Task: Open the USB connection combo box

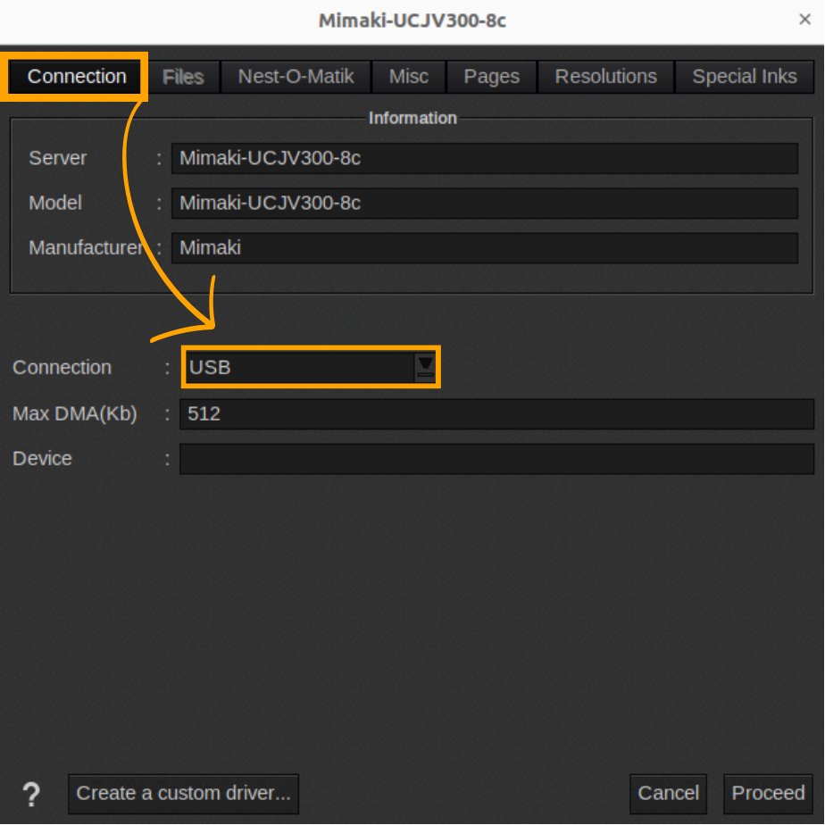Action: point(300,367)
